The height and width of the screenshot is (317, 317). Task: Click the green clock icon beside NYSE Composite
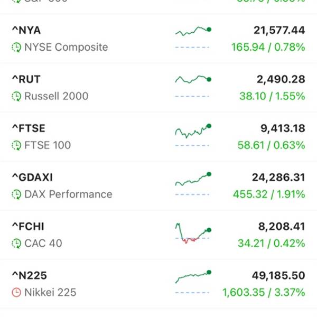coord(16,47)
